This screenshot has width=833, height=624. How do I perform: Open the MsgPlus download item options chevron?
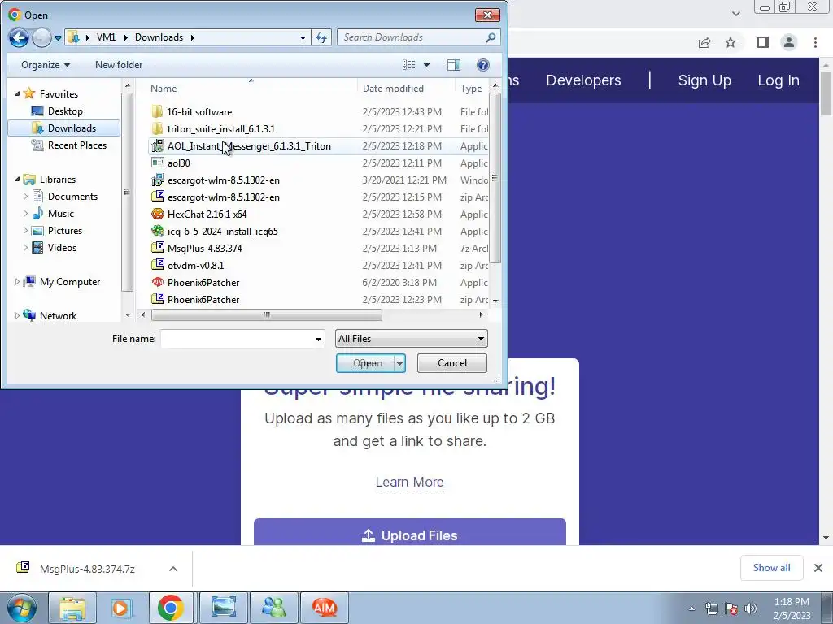[172, 569]
